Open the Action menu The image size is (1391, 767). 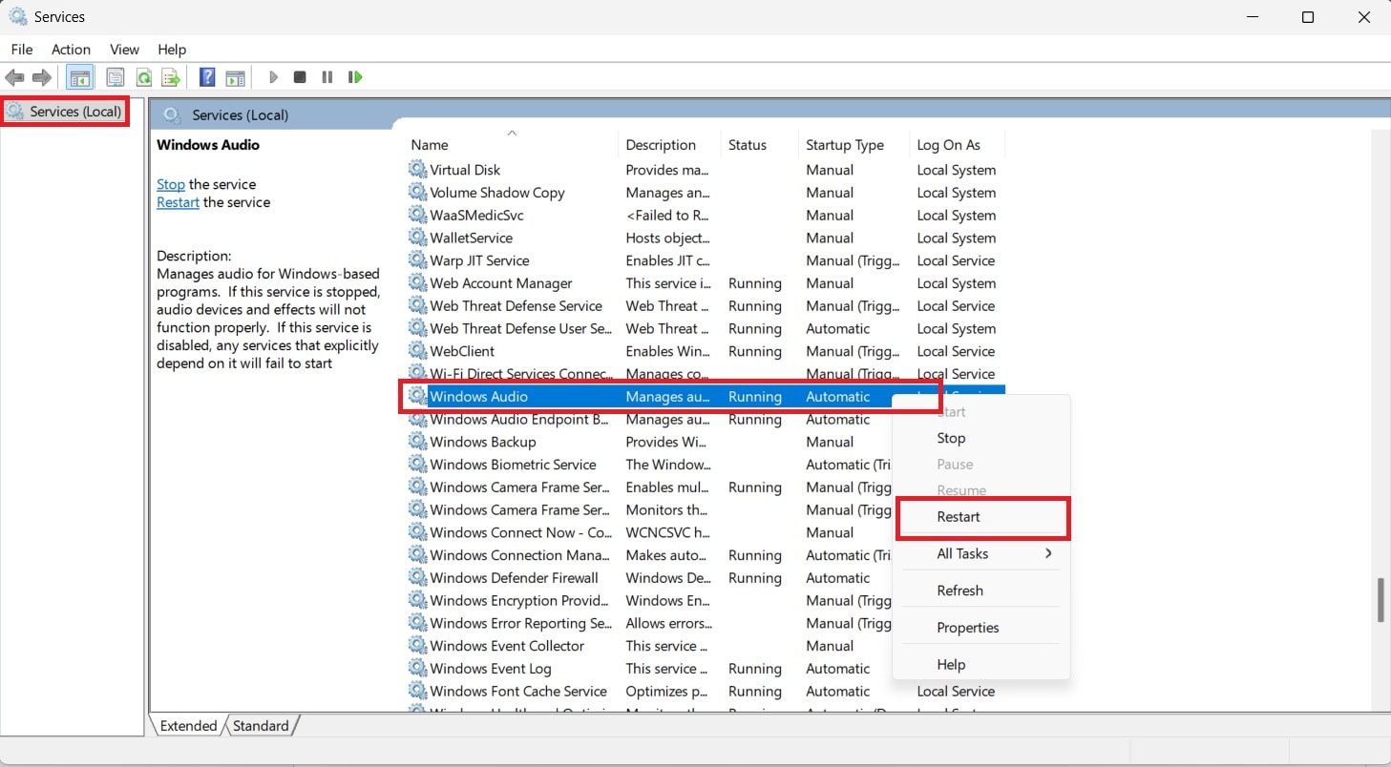point(71,49)
